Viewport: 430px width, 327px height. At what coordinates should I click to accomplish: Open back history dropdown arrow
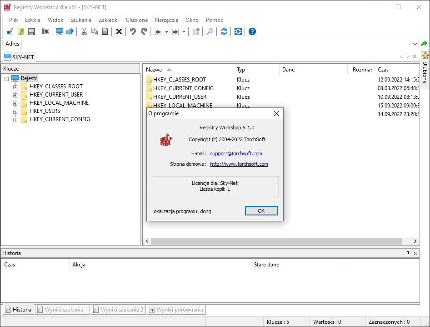point(166,32)
